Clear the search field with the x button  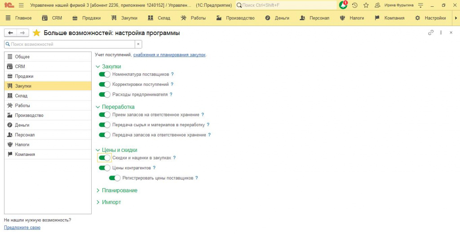[138, 44]
